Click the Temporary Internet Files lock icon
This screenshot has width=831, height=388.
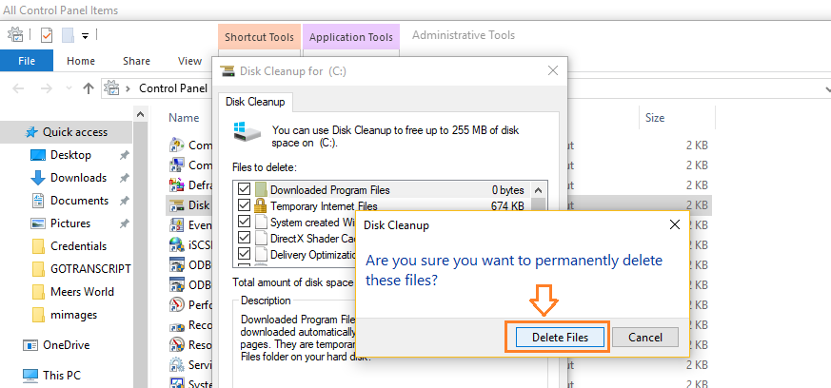point(260,205)
